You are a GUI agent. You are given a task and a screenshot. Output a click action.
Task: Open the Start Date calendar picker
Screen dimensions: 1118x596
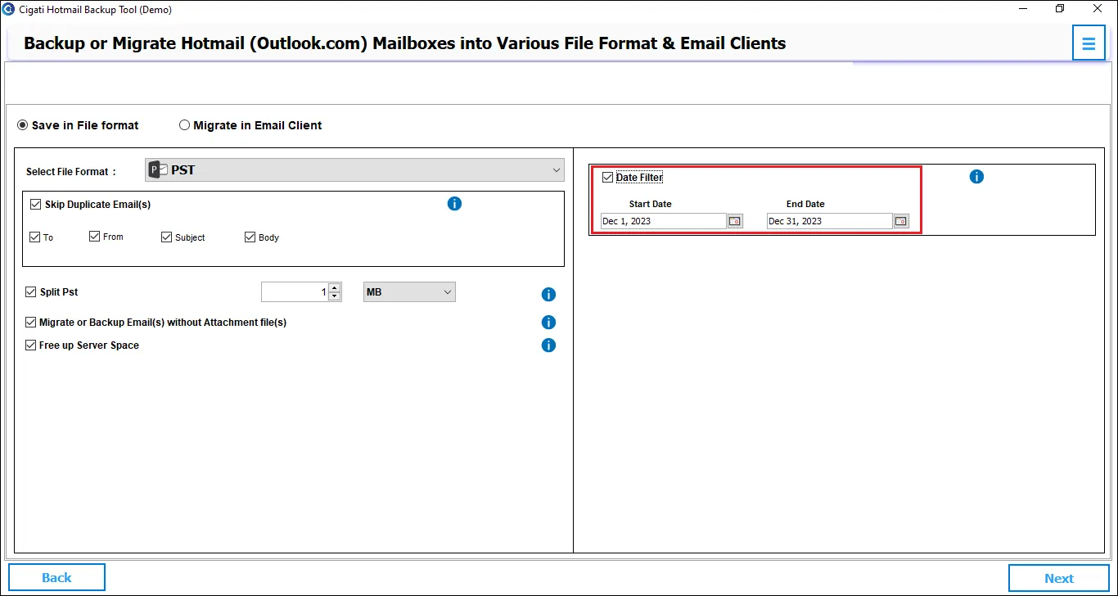[x=735, y=221]
